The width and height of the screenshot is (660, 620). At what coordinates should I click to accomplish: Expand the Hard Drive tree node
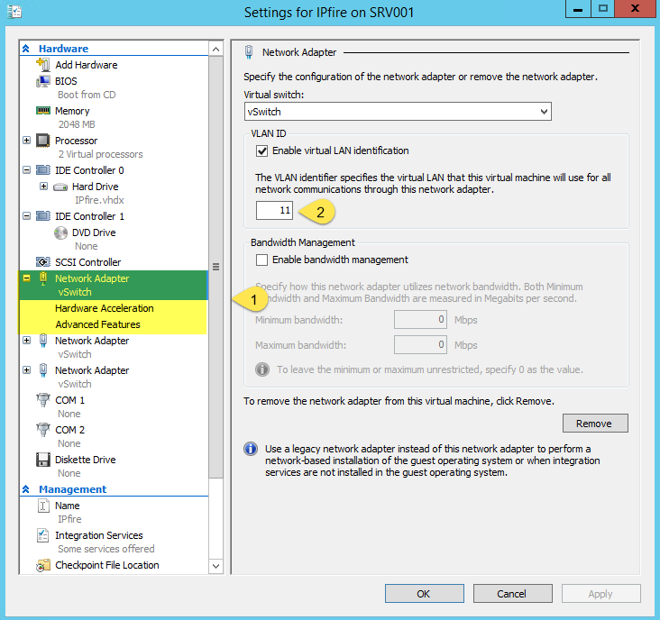click(43, 187)
